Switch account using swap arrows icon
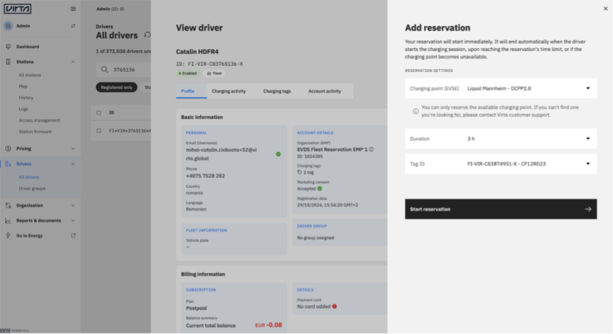The height and width of the screenshot is (334, 613). [x=73, y=26]
